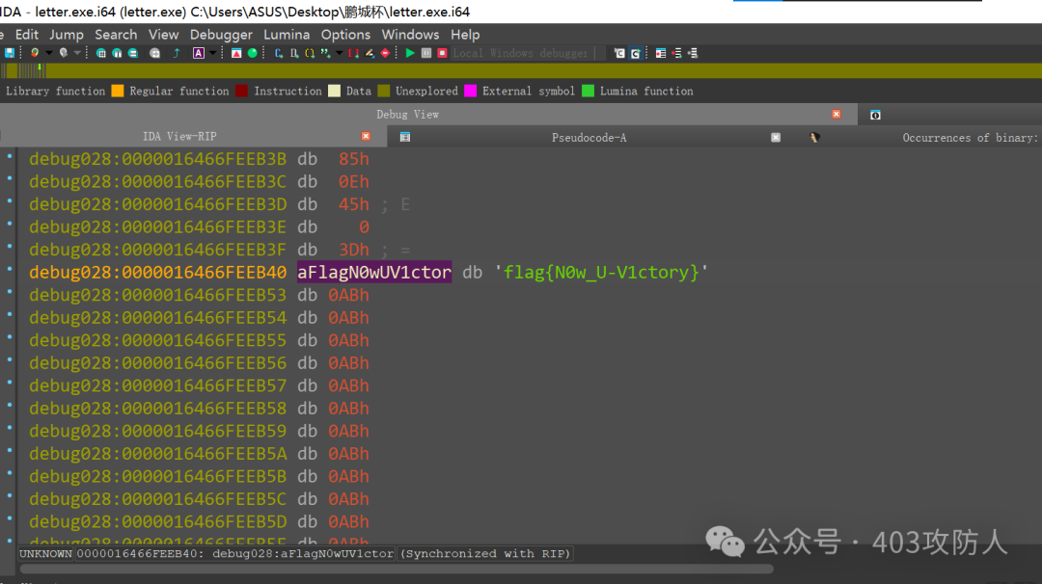This screenshot has width=1042, height=584.
Task: Click the purple 'A' text view icon
Action: 199,53
